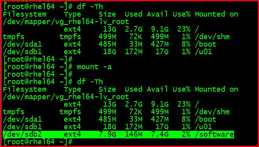
Task: Click 18G size in first df output
Action: pyautogui.click(x=110, y=52)
